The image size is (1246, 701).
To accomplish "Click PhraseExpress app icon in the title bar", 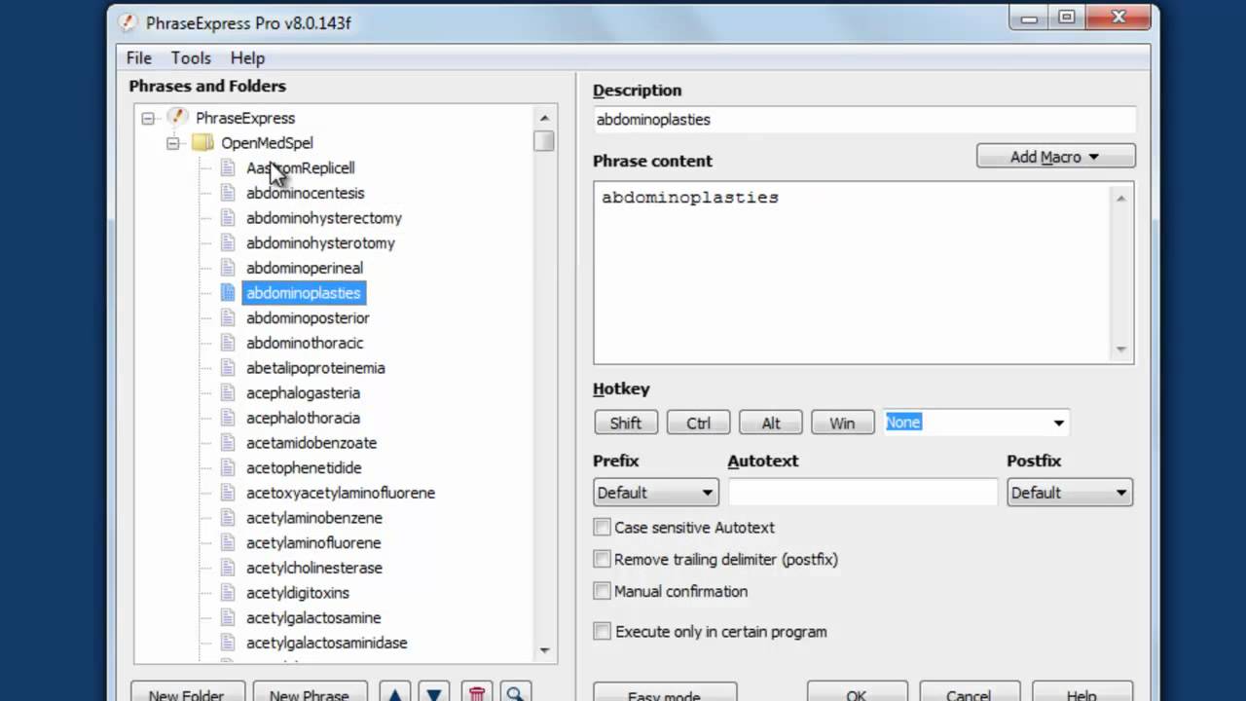I will click(128, 21).
